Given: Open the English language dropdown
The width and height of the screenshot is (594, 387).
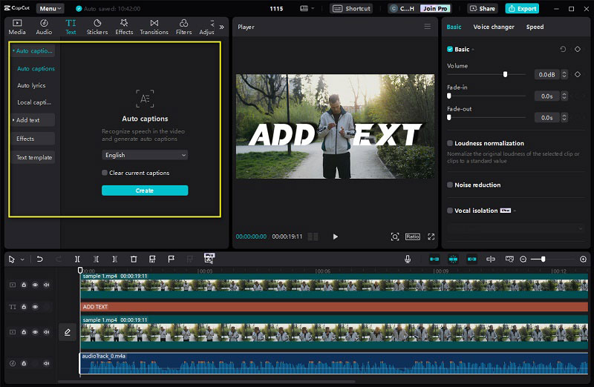Looking at the screenshot, I should pyautogui.click(x=145, y=155).
